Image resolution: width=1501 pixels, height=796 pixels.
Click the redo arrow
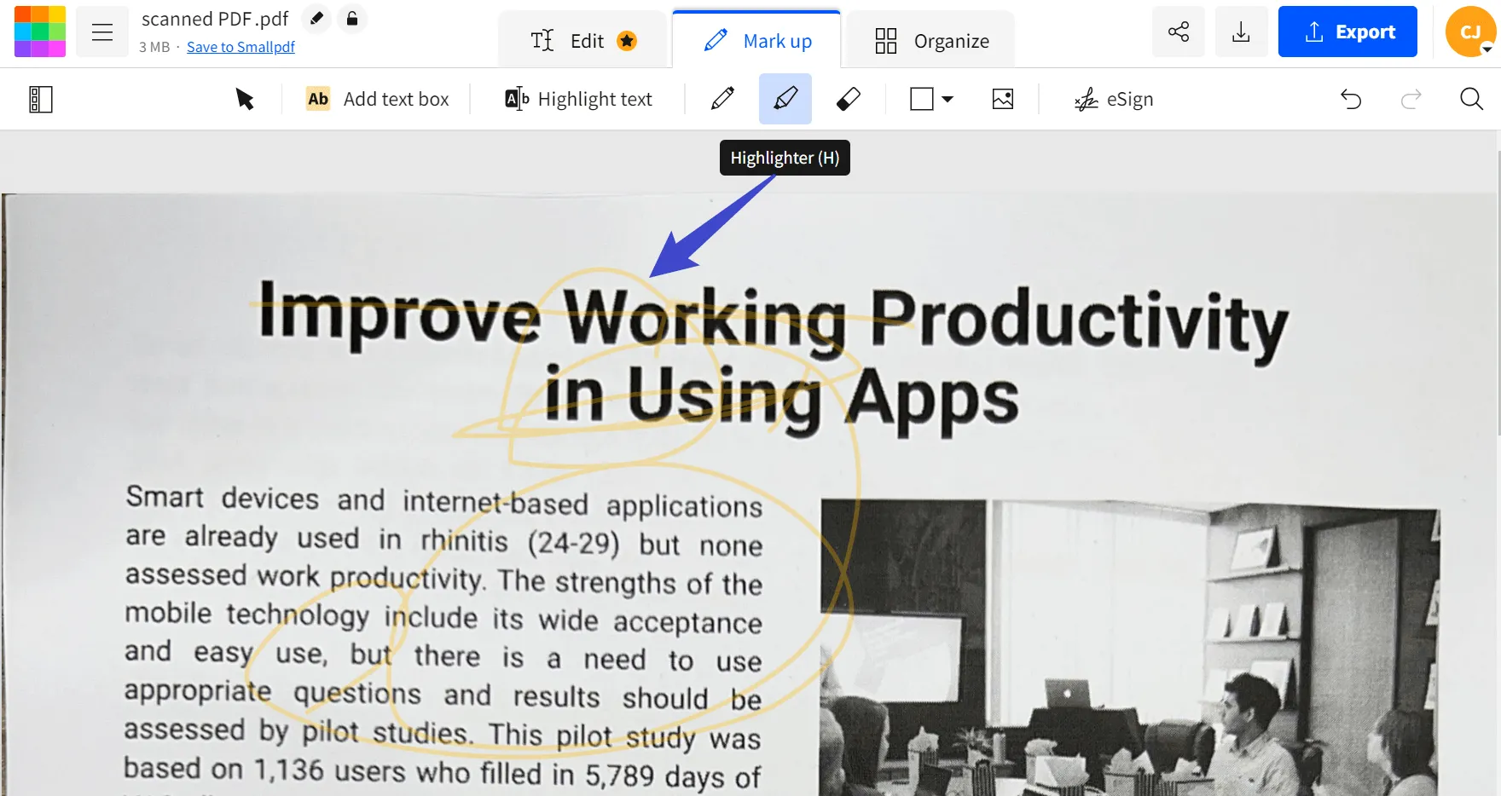(x=1411, y=99)
